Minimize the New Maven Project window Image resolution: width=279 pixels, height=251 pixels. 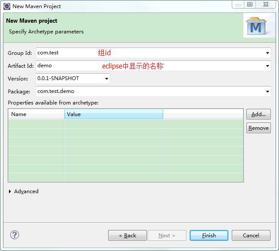pos(238,4)
